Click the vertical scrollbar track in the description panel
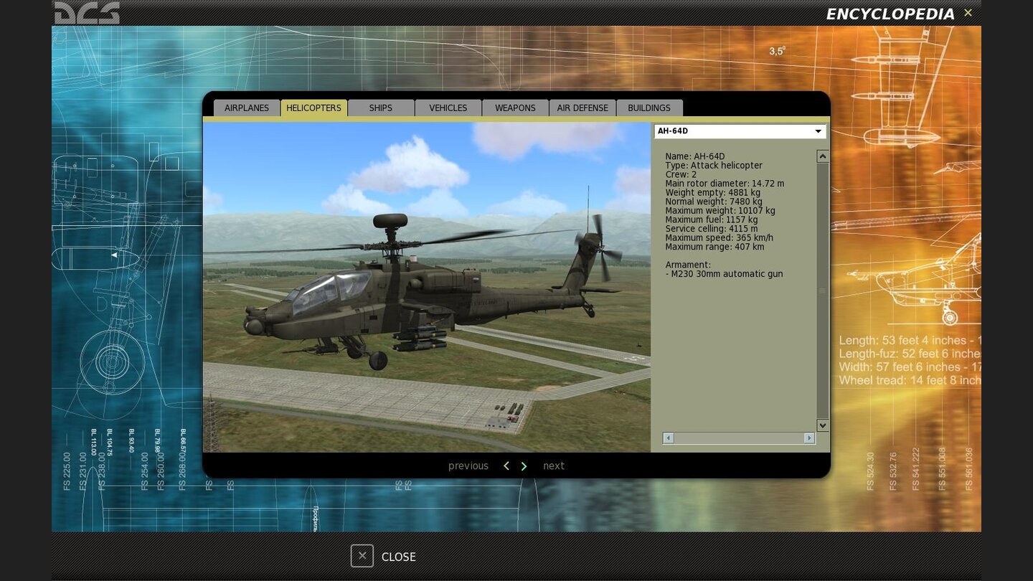1033x581 pixels. click(x=823, y=290)
